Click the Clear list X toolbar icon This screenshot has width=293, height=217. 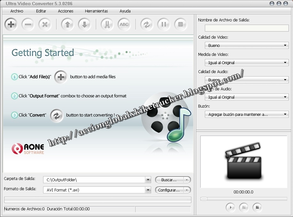click(x=45, y=24)
